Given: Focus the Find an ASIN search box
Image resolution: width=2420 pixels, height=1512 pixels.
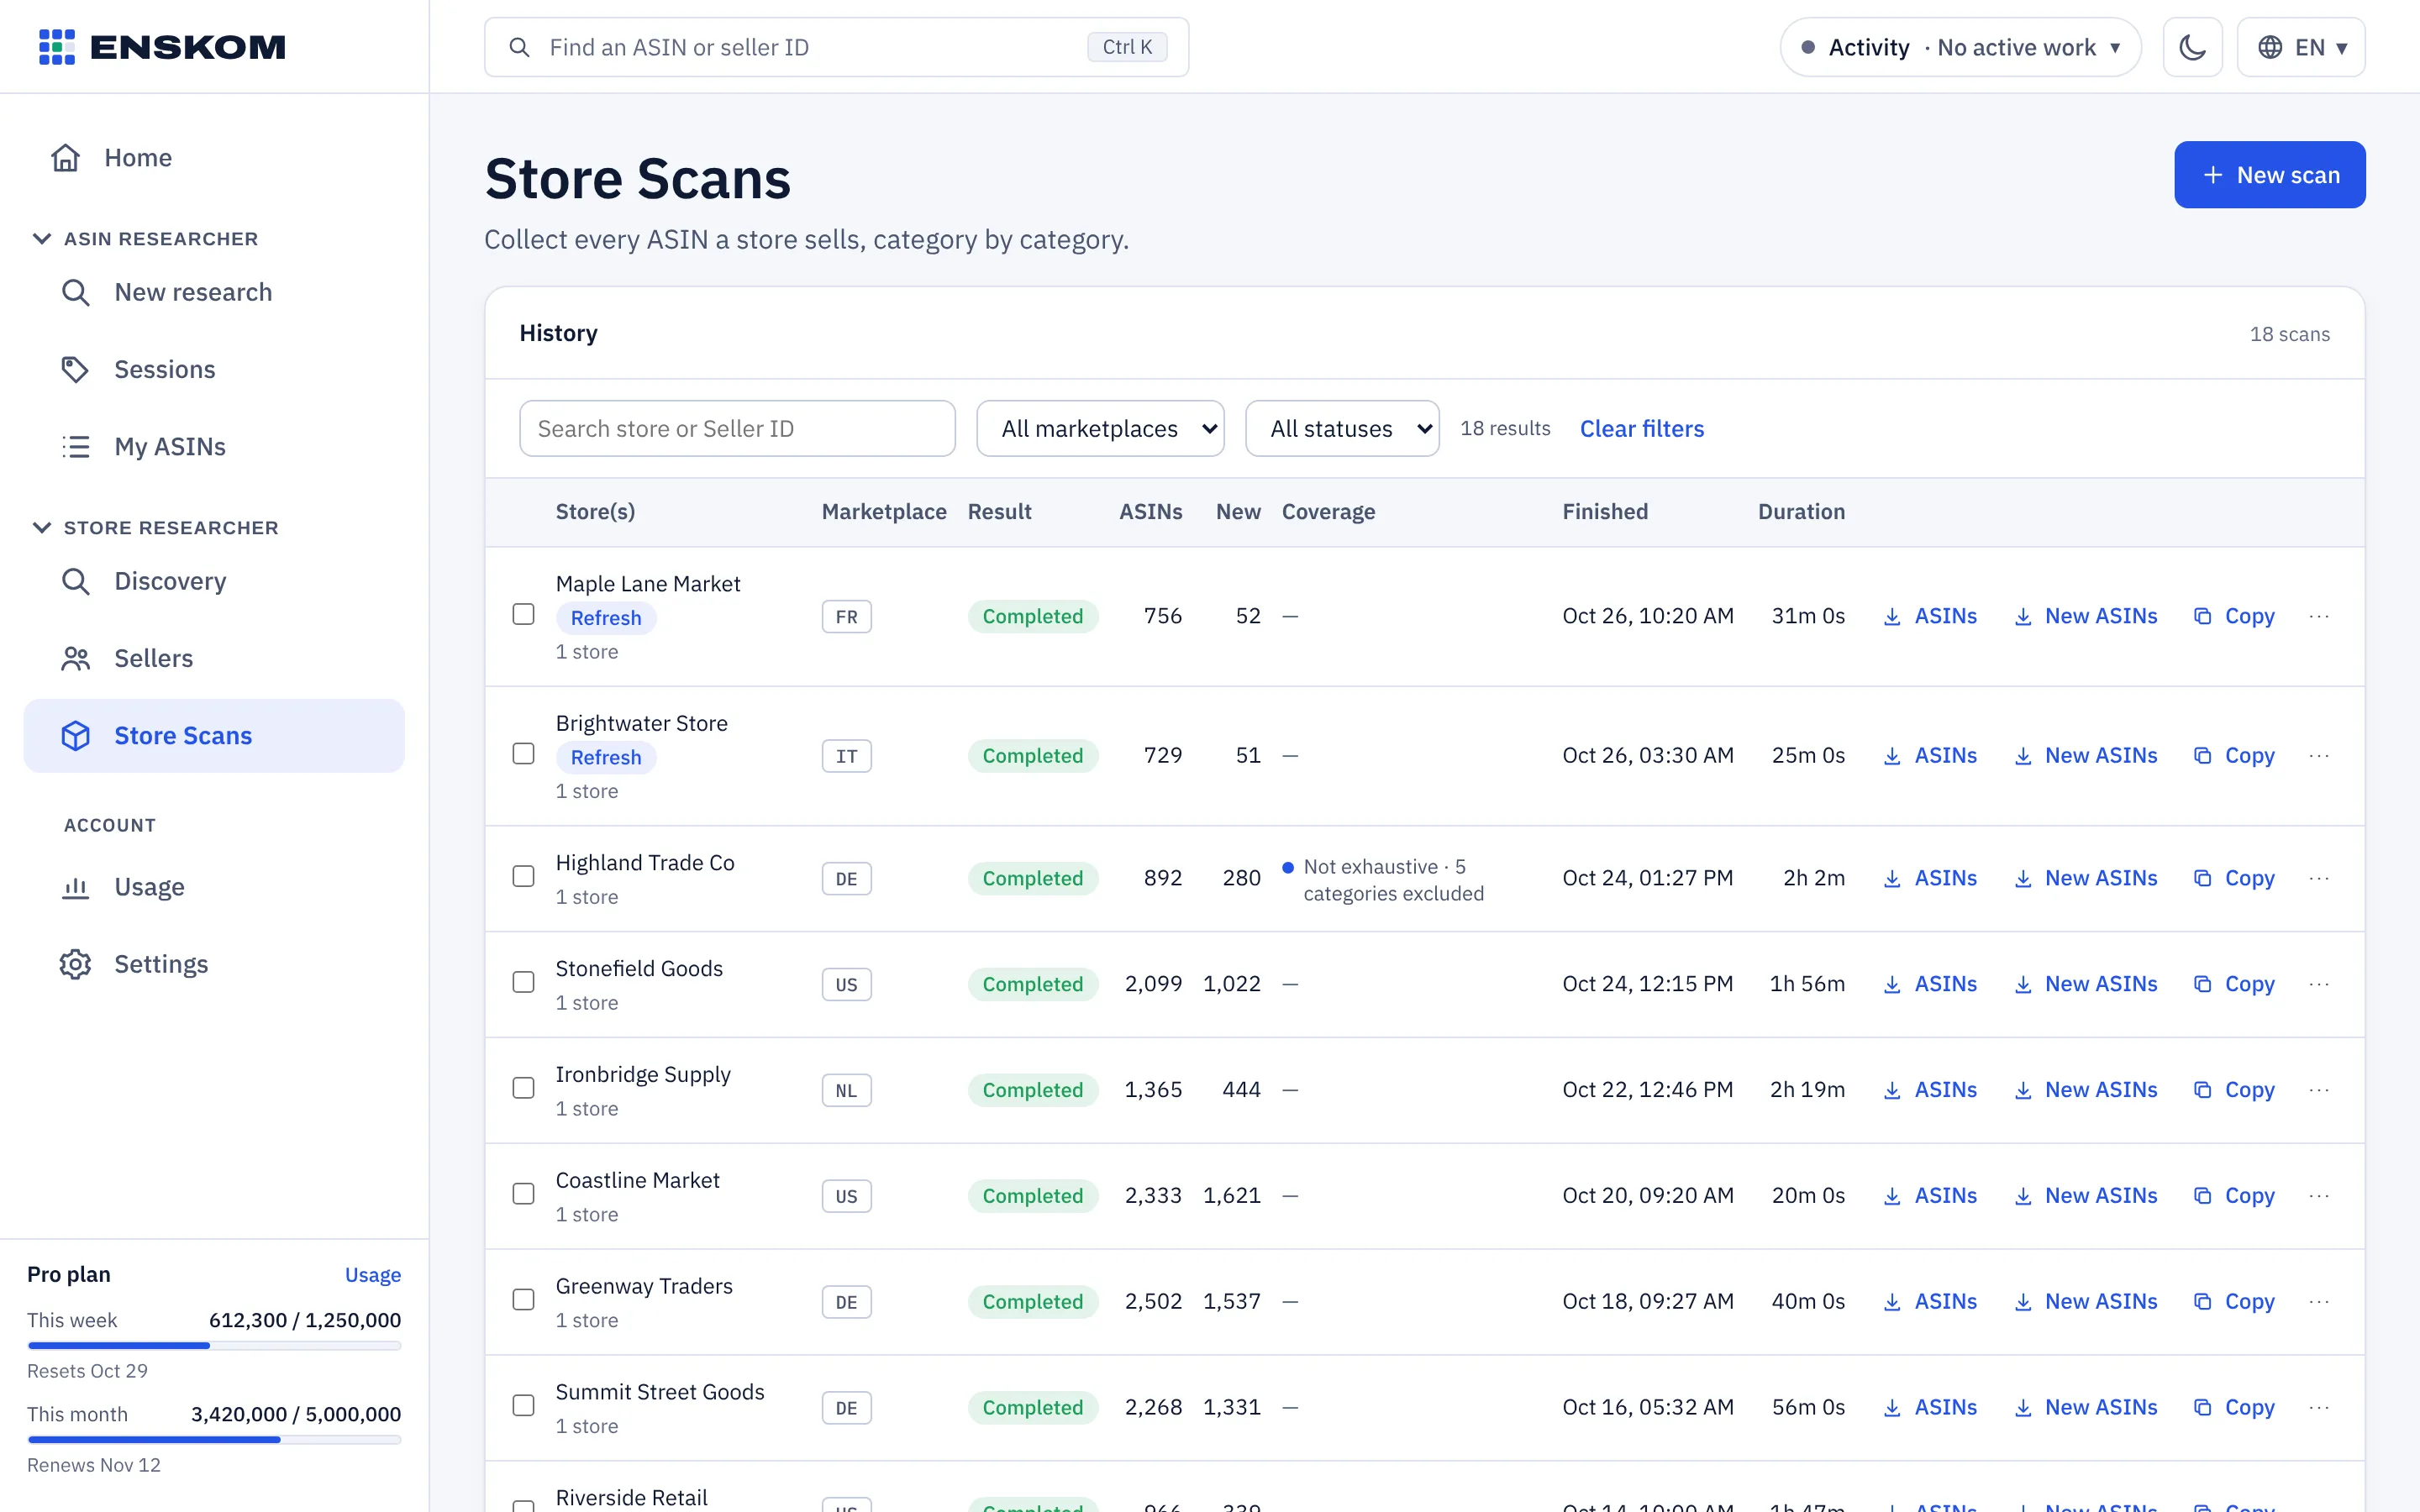Looking at the screenshot, I should coord(836,47).
